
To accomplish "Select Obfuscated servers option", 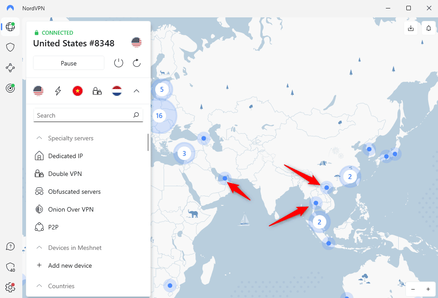I will [x=74, y=192].
